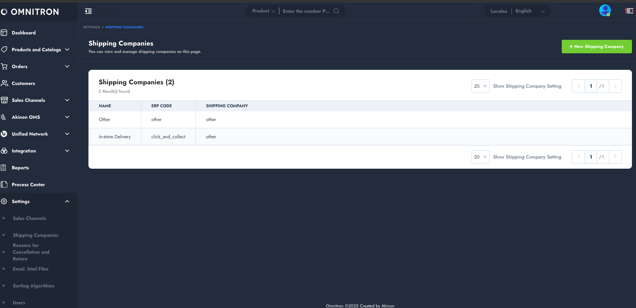Open Sorting Algorithms settings item
The width and height of the screenshot is (636, 308).
[x=33, y=286]
